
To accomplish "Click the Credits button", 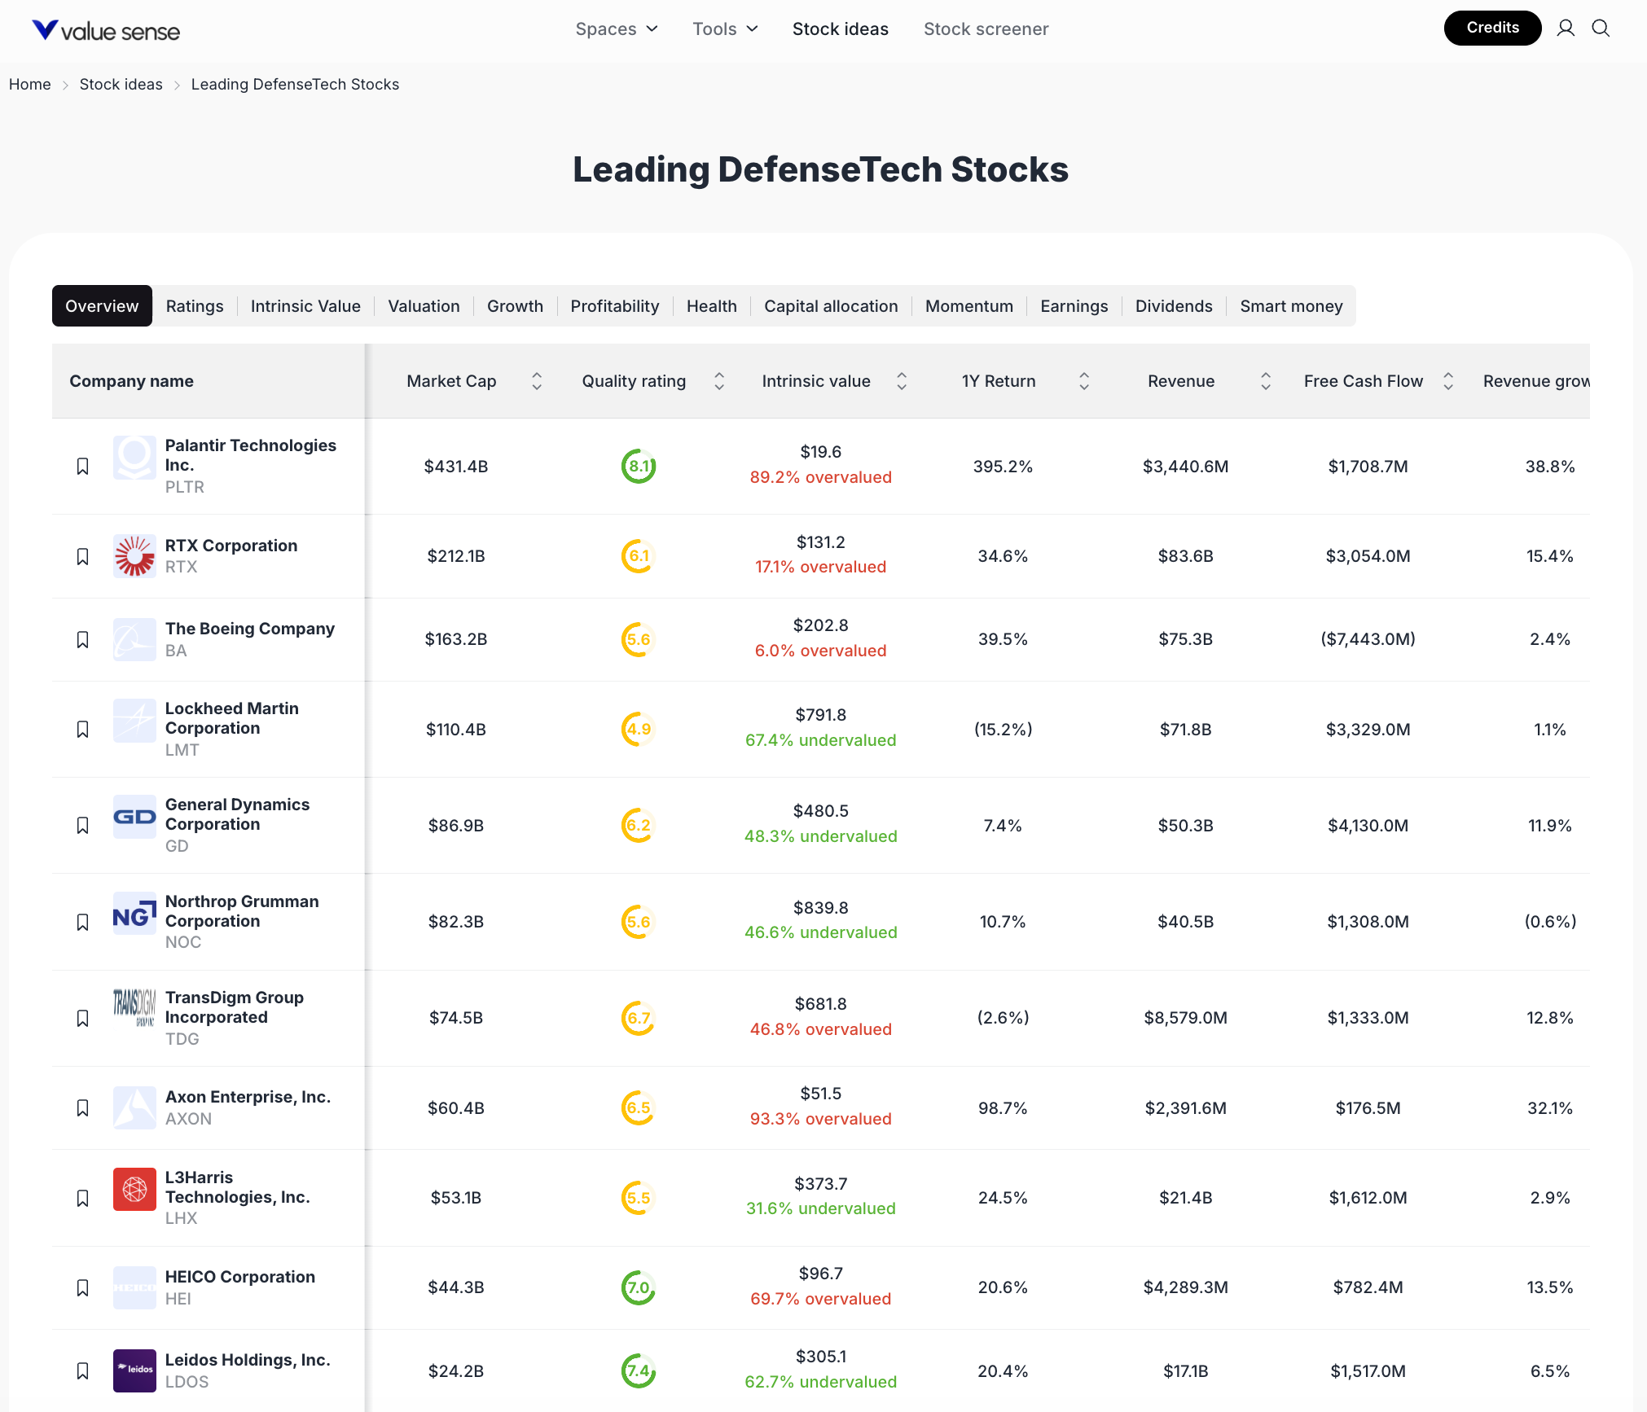I will [x=1492, y=28].
